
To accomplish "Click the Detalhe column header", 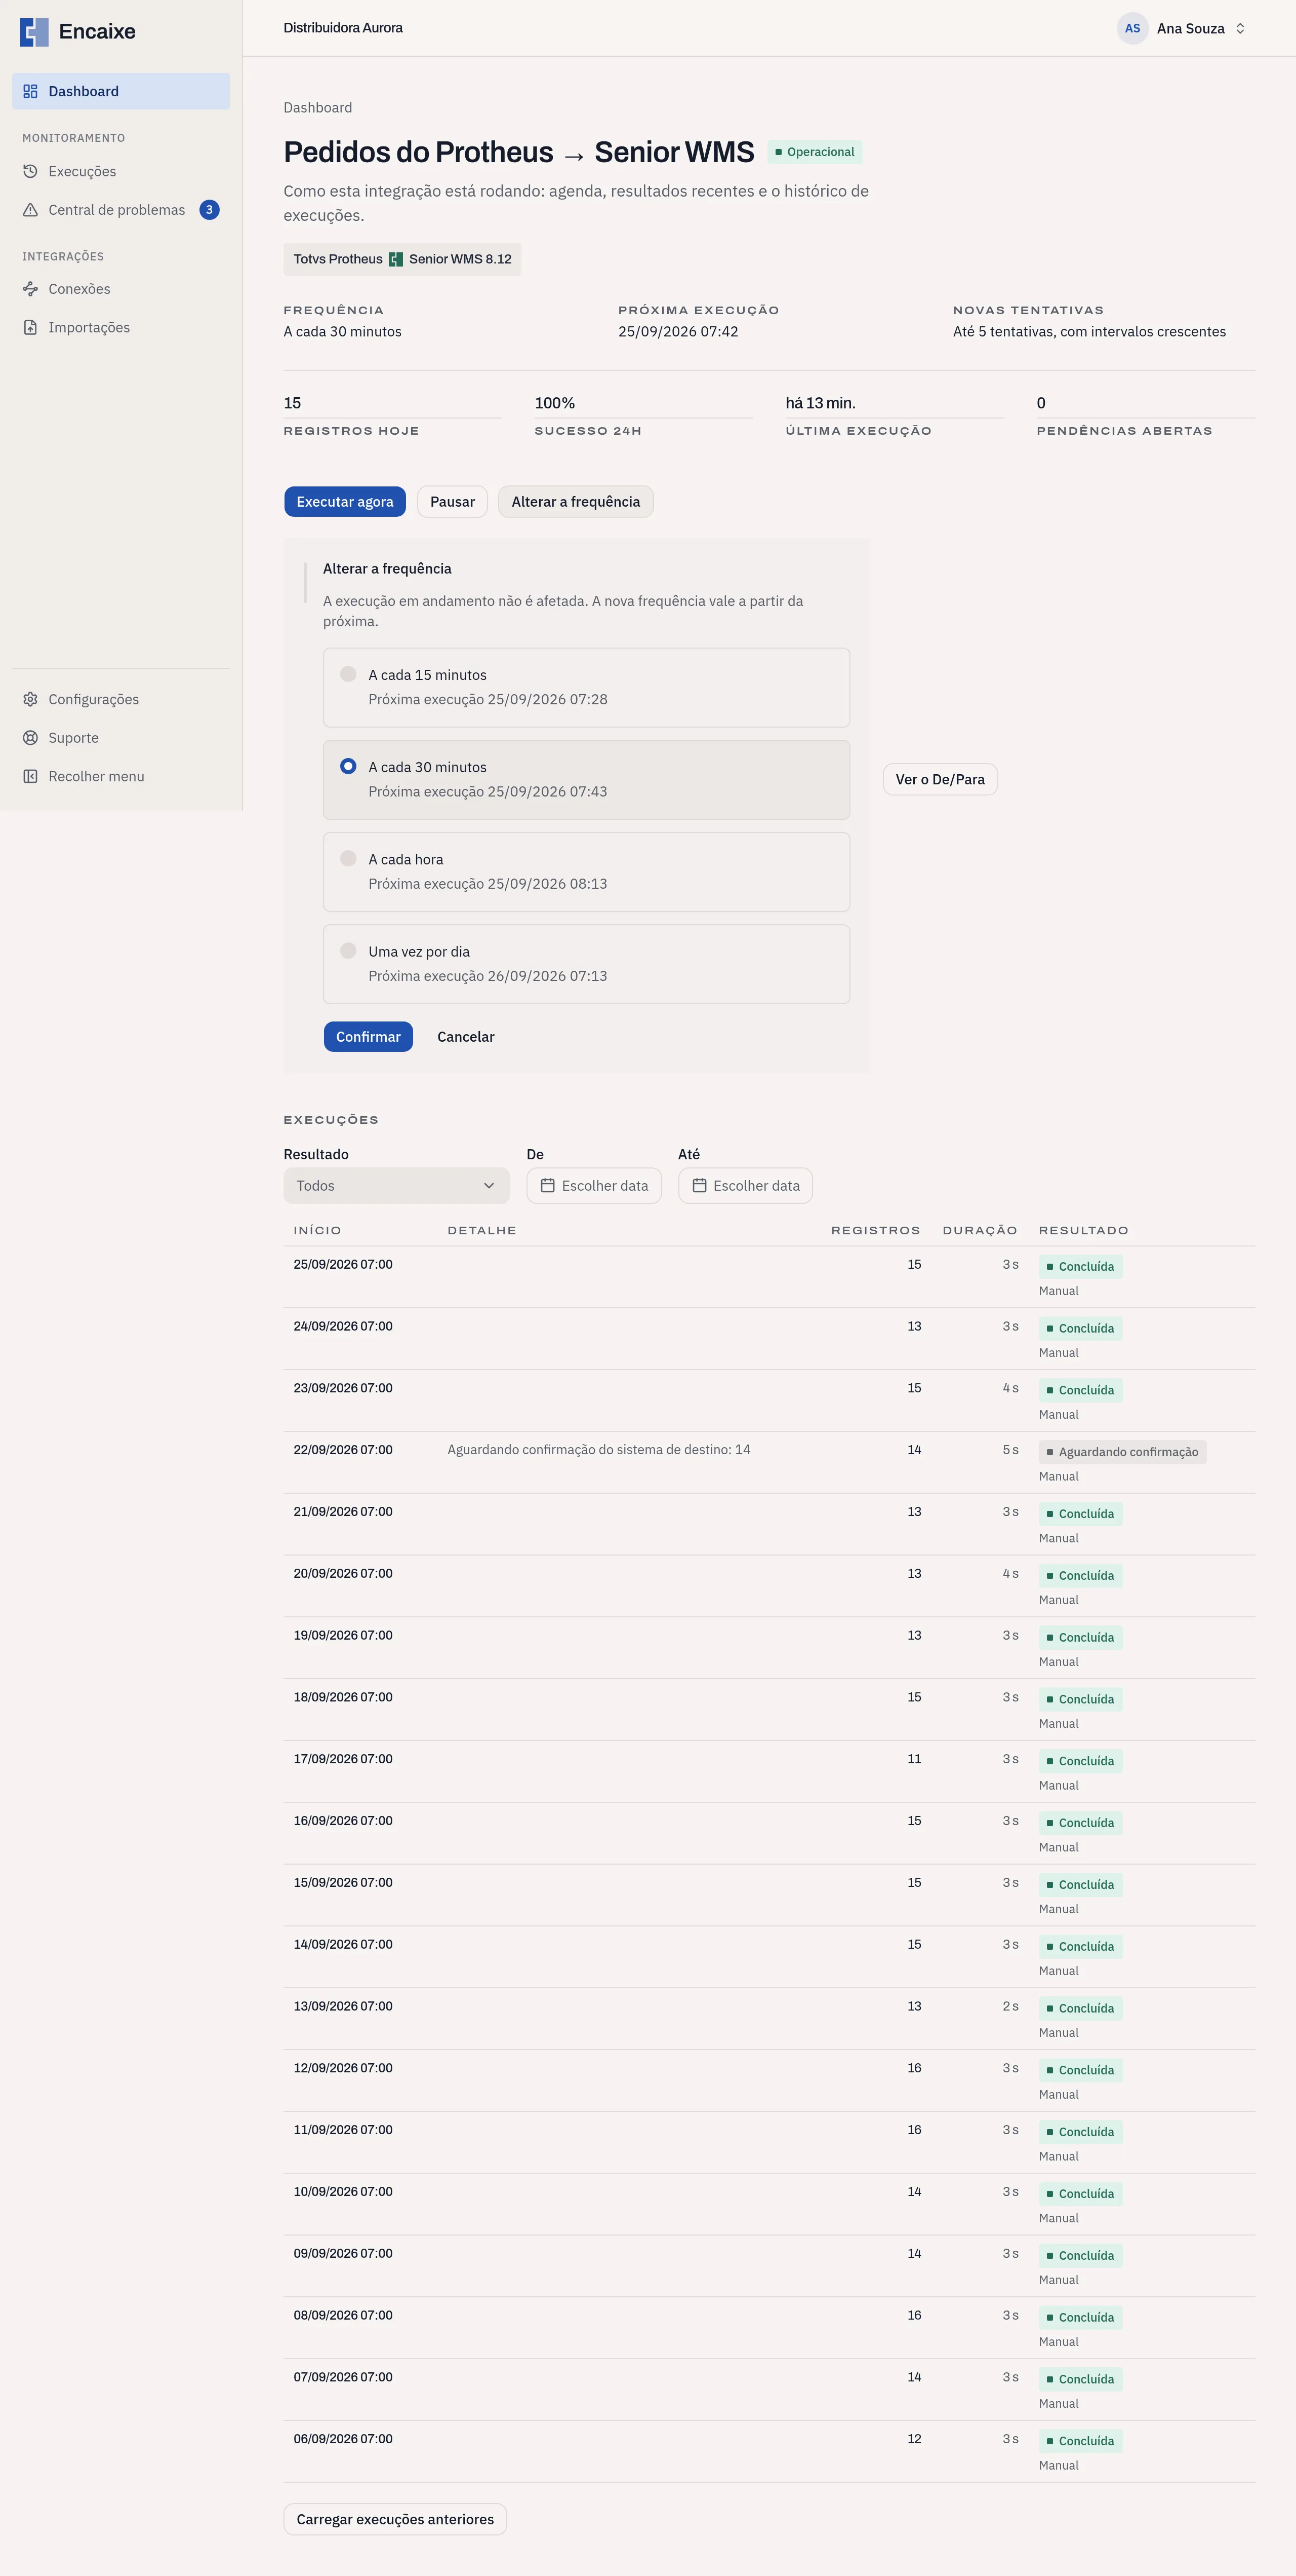I will point(481,1230).
